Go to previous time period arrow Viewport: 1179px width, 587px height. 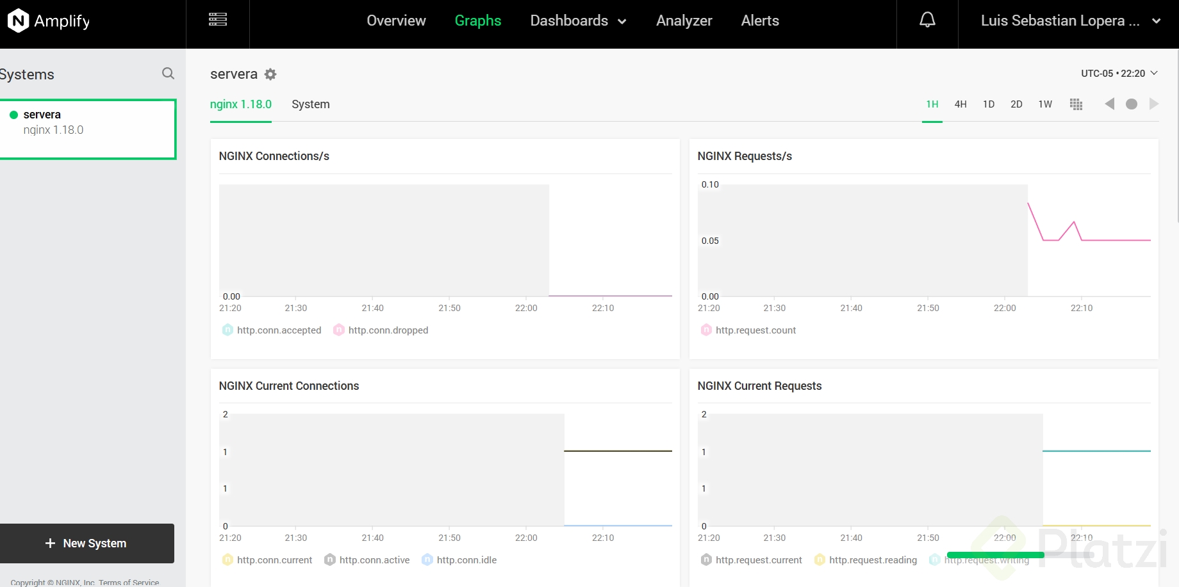(1110, 104)
